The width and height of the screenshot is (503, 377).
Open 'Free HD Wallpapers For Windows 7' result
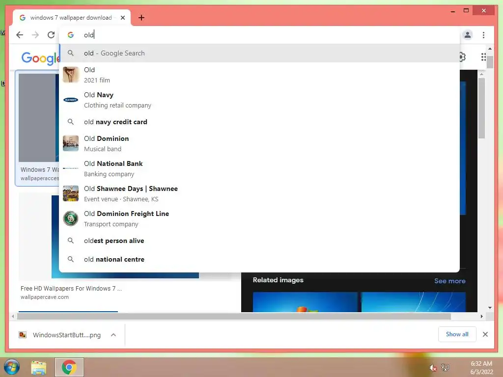[x=71, y=288]
